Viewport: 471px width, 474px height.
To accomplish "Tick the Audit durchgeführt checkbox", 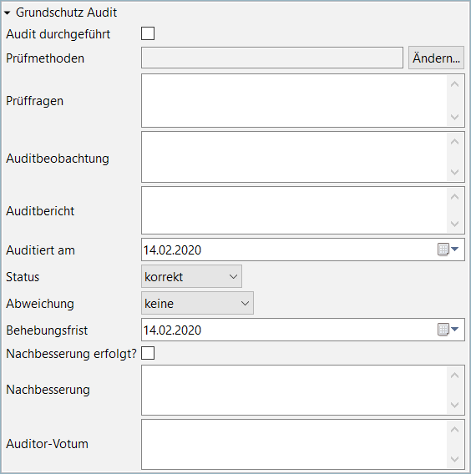I will coord(148,33).
